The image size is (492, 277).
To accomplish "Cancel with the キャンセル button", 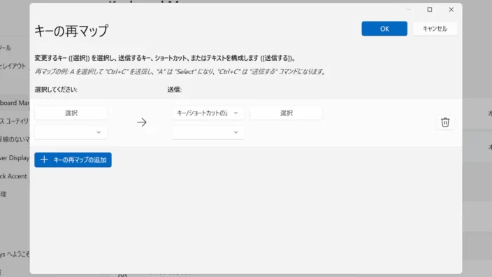I will pos(435,29).
